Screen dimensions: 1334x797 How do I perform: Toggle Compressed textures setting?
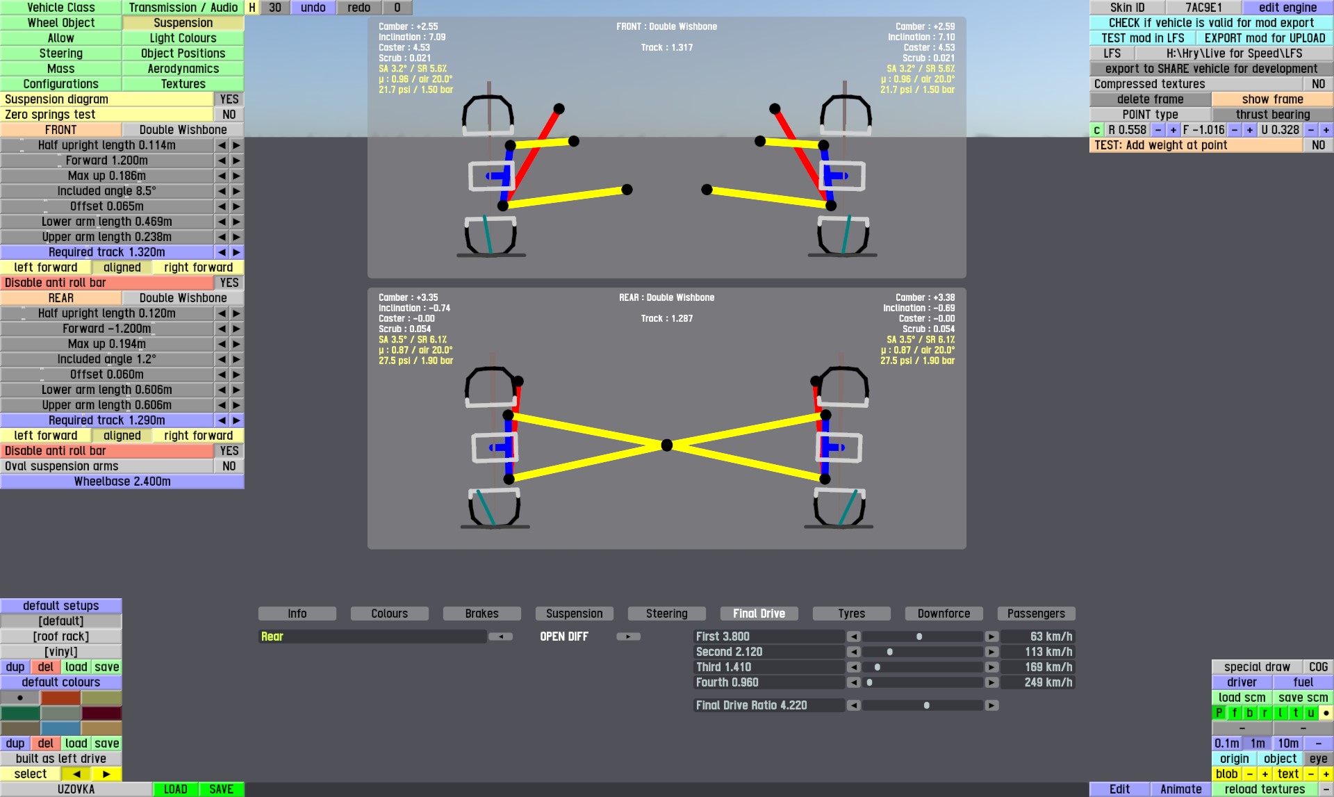[x=1317, y=84]
